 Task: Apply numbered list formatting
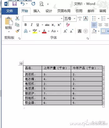coord(104,18)
